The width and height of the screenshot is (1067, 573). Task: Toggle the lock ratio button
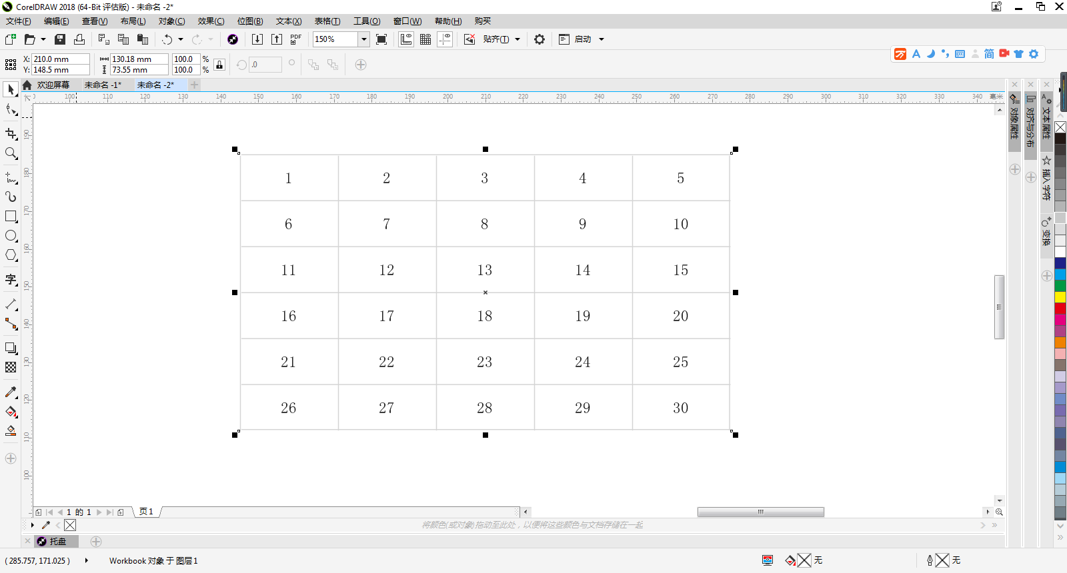coord(219,65)
